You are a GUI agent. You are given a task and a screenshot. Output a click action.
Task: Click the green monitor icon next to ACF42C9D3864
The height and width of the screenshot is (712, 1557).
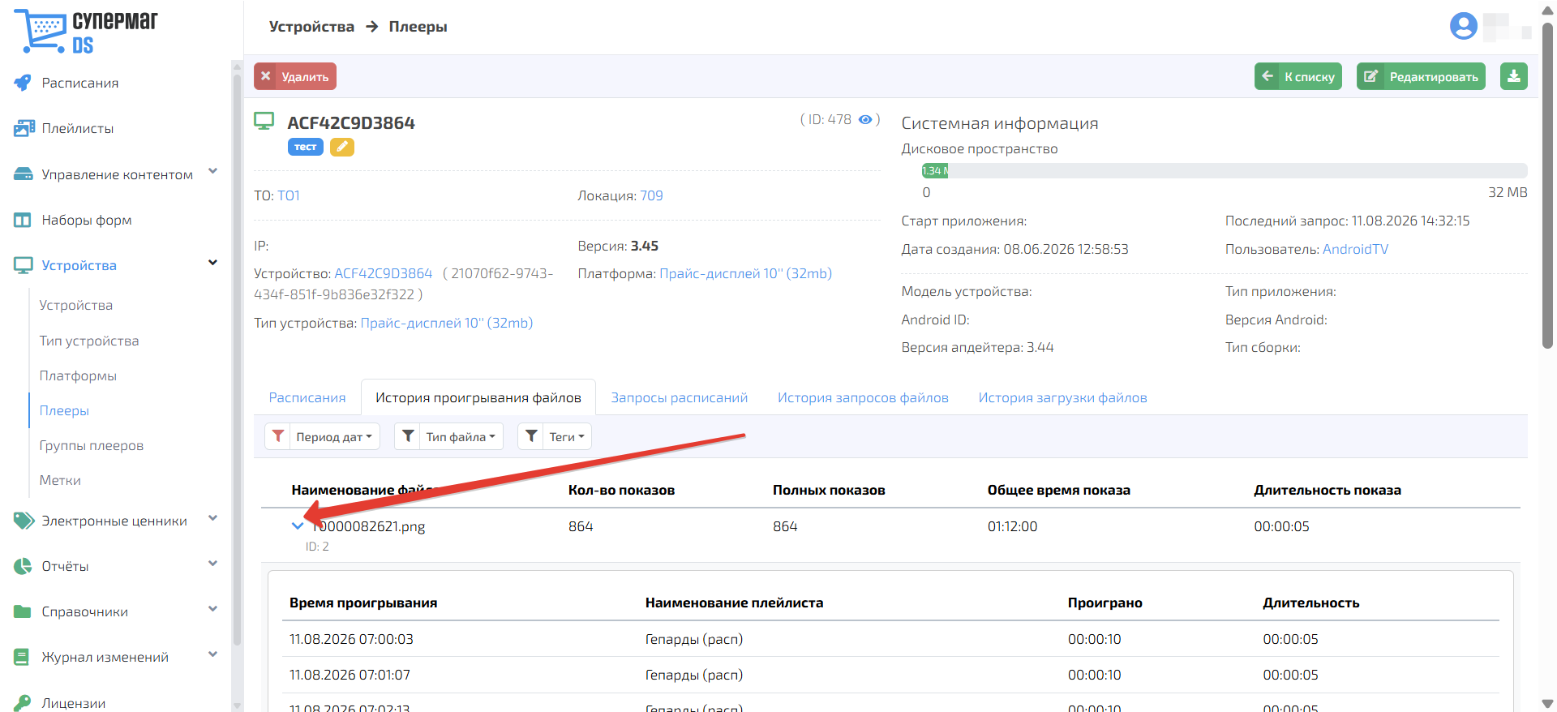[x=264, y=122]
